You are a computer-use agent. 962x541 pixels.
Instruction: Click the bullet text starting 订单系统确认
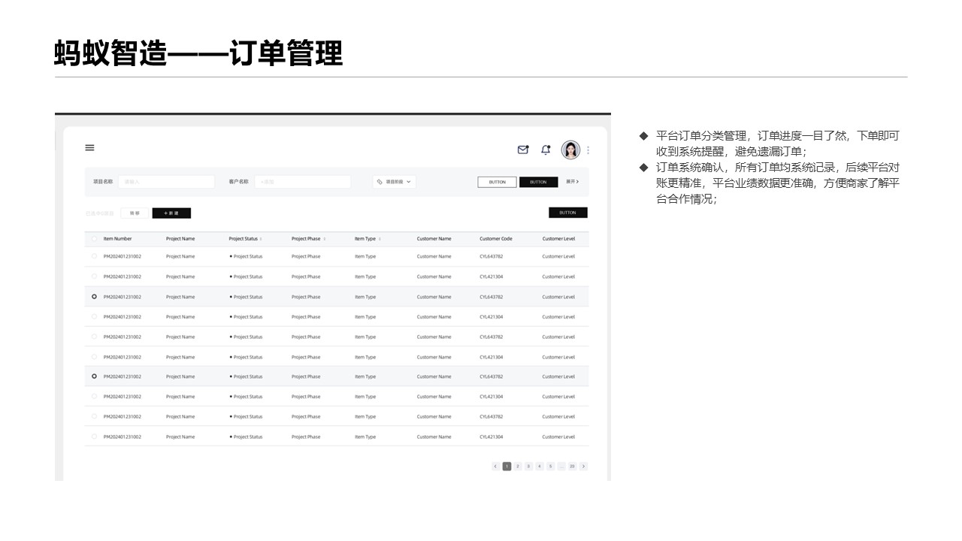[777, 183]
